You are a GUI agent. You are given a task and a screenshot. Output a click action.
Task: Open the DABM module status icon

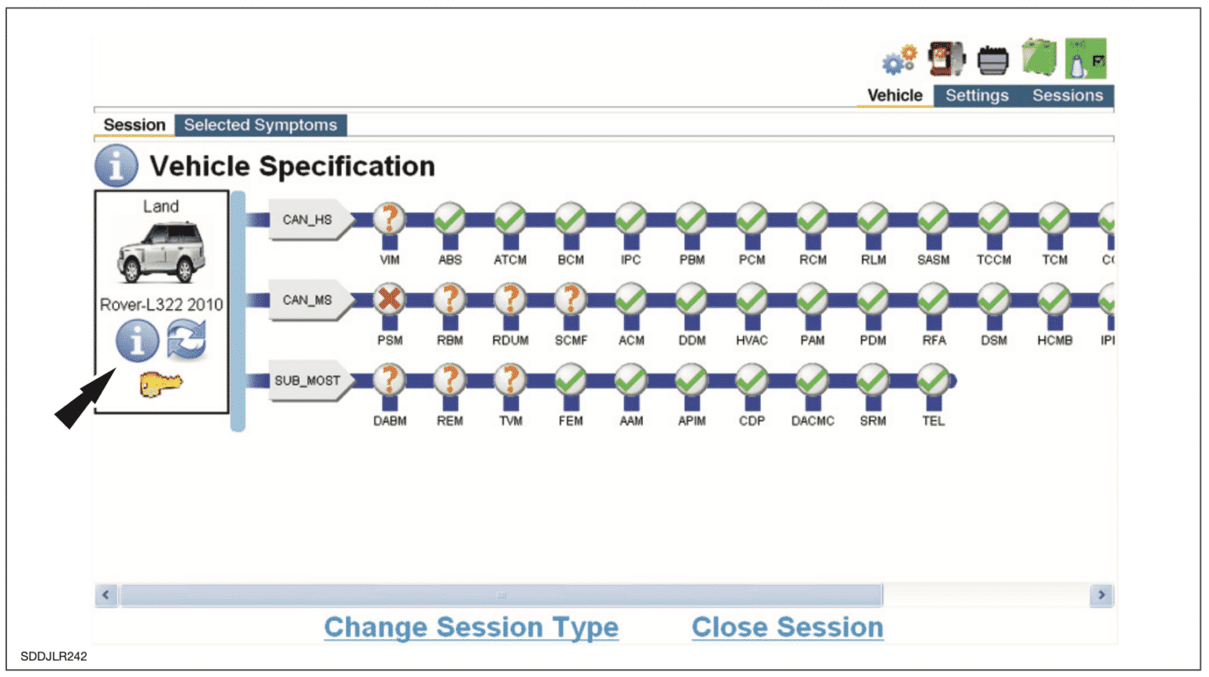click(389, 380)
